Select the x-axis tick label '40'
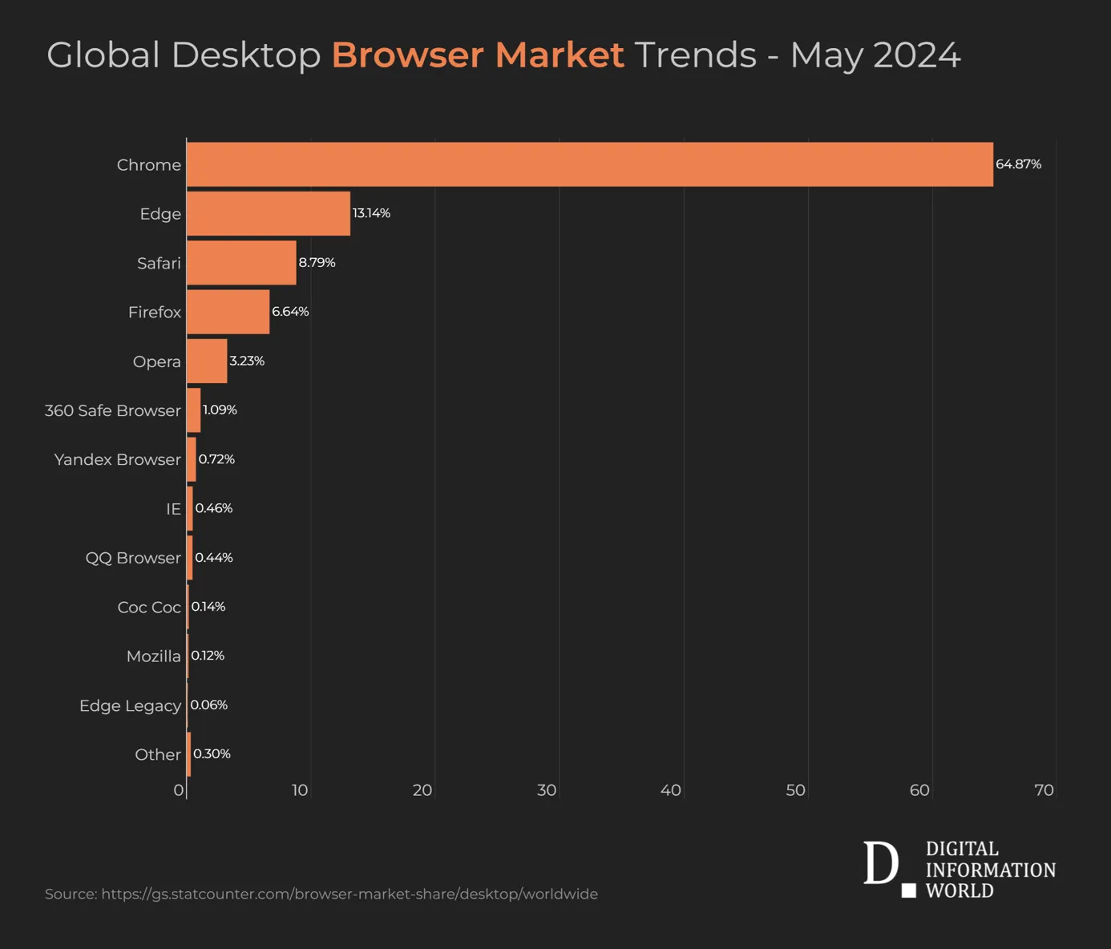Image resolution: width=1111 pixels, height=949 pixels. (671, 790)
